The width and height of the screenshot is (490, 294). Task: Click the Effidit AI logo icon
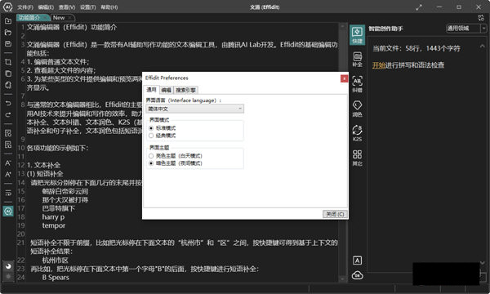7,7
